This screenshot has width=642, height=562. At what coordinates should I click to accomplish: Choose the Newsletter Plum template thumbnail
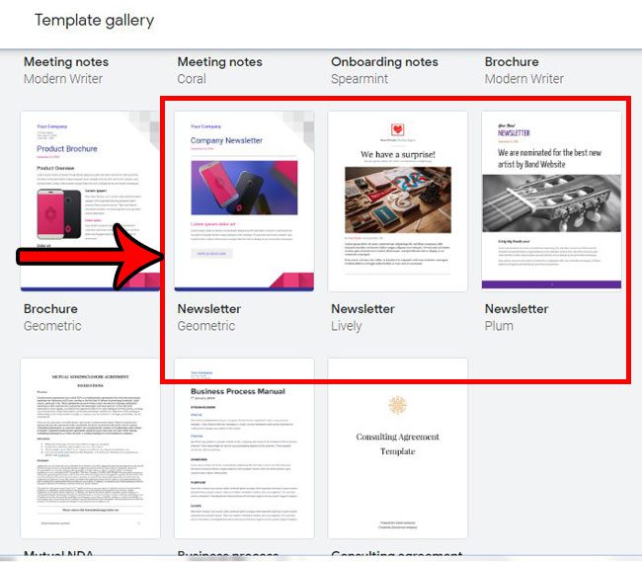(551, 201)
